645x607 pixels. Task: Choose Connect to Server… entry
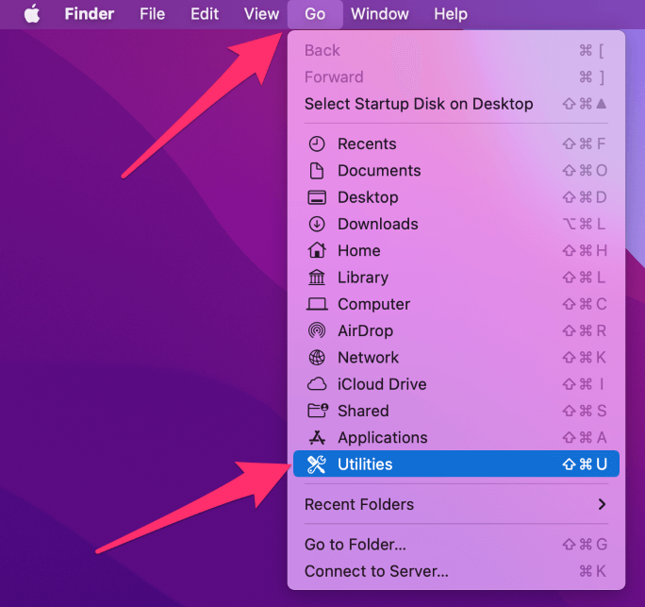click(455, 571)
